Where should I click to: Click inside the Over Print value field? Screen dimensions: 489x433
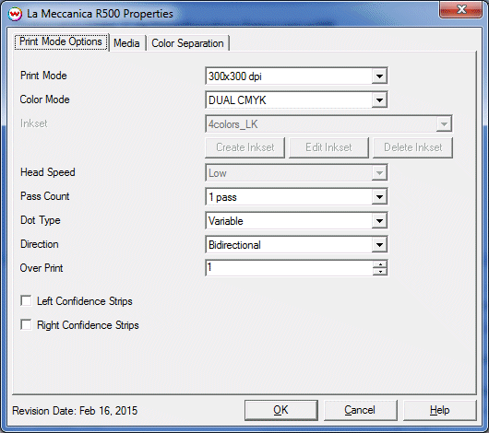[x=289, y=268]
